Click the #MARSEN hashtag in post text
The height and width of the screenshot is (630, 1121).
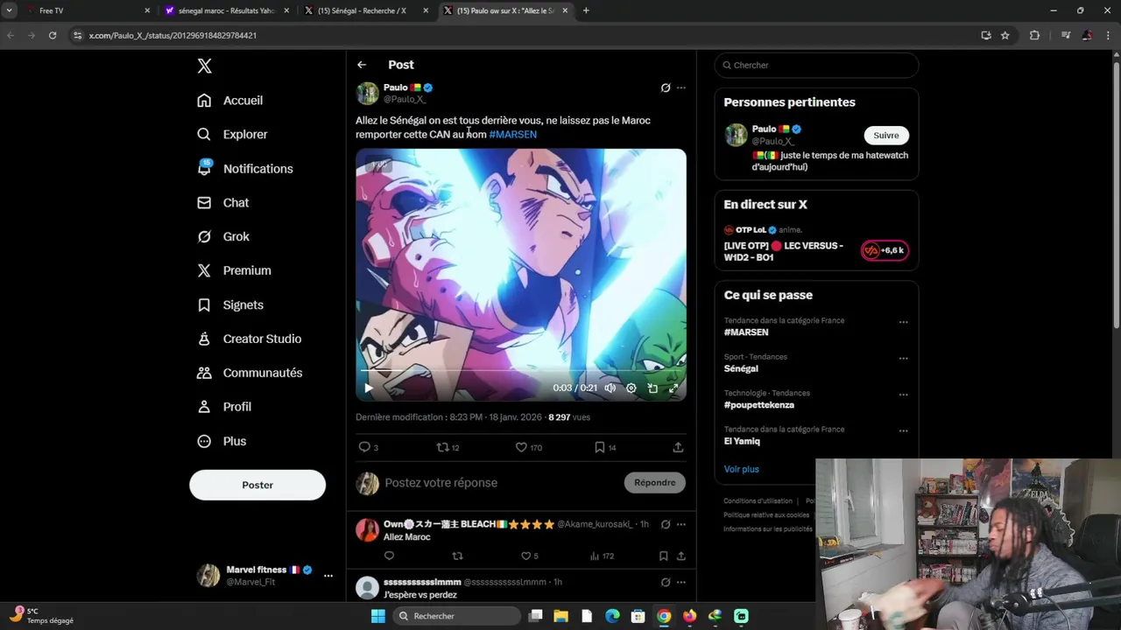(513, 135)
